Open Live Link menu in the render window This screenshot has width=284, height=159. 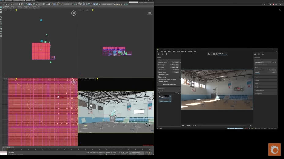(184, 51)
